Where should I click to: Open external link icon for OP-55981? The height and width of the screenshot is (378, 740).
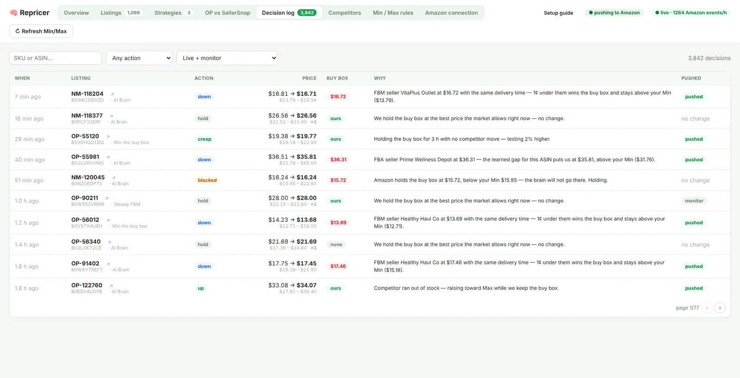coord(108,157)
